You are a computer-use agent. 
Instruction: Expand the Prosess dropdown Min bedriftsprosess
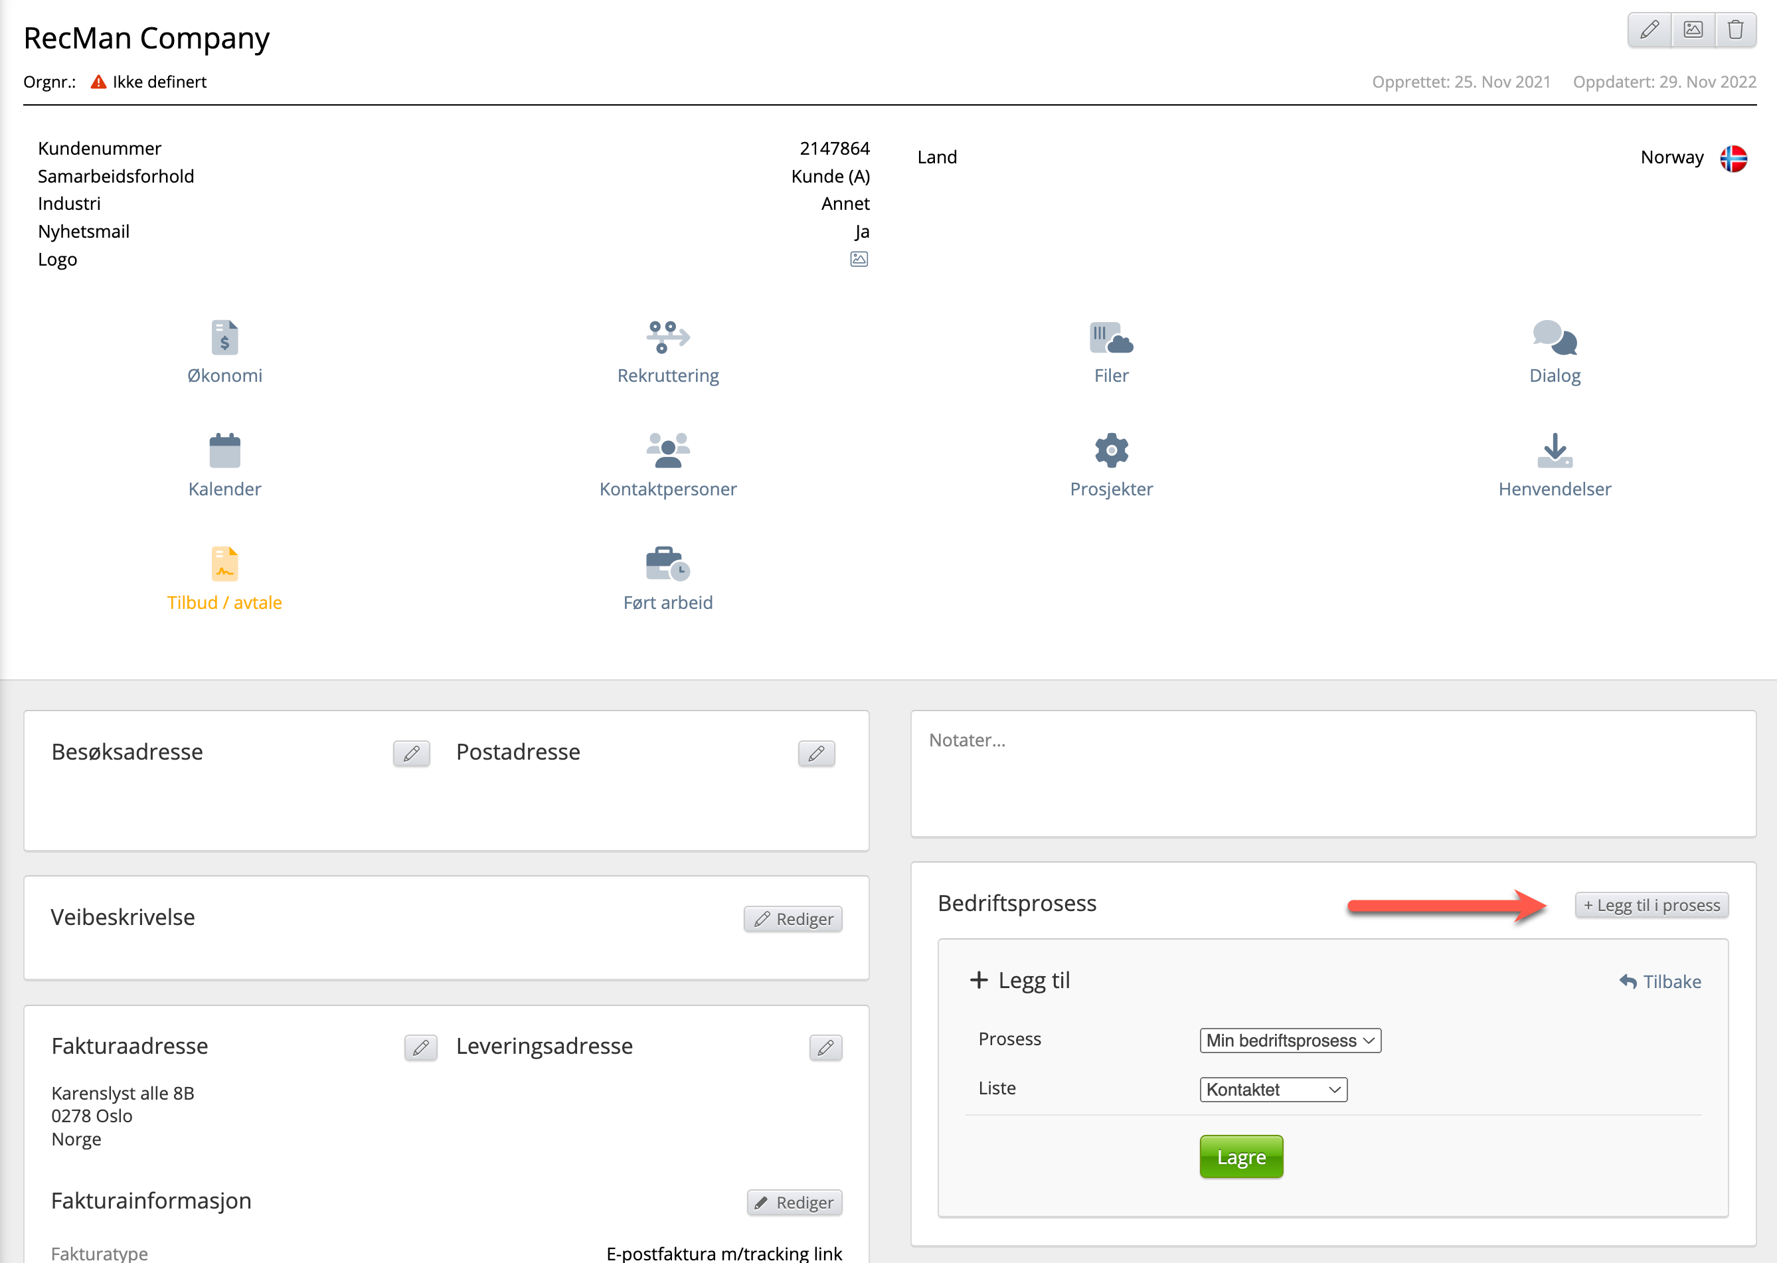[1290, 1041]
